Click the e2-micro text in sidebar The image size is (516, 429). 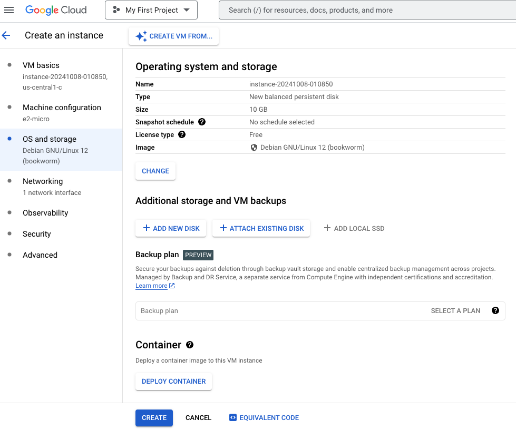[x=36, y=119]
